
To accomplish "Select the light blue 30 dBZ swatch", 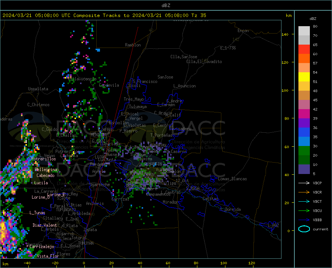I will [x=304, y=142].
